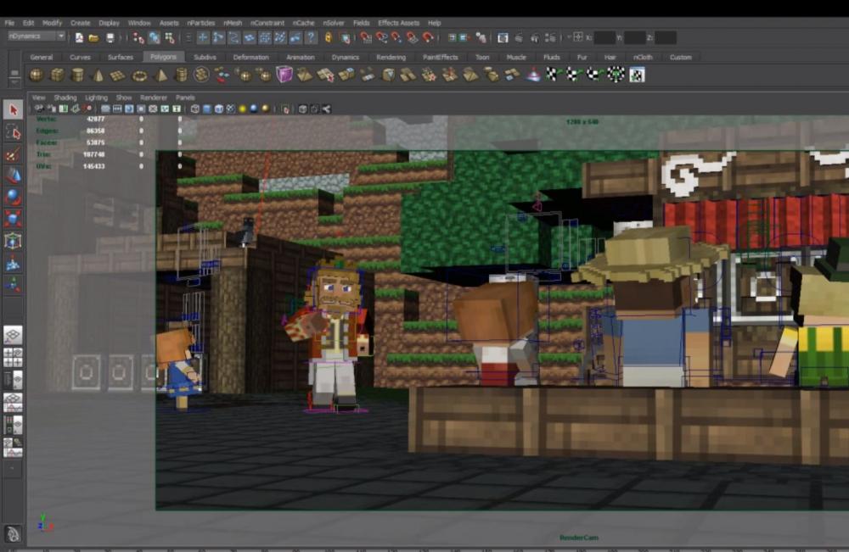
Task: Create a polygon cube from the shelf
Action: coord(57,75)
